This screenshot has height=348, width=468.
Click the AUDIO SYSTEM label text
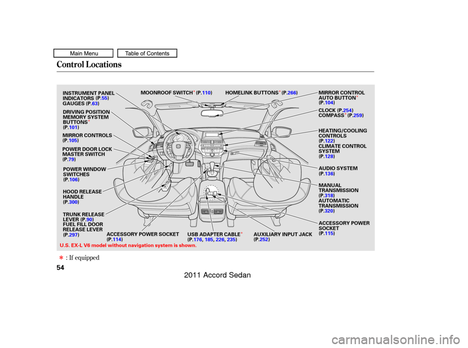pyautogui.click(x=338, y=168)
